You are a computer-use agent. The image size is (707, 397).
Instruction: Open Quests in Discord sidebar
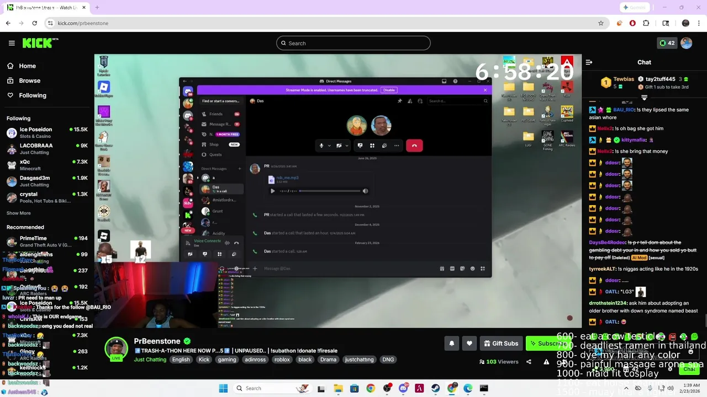[x=220, y=154]
